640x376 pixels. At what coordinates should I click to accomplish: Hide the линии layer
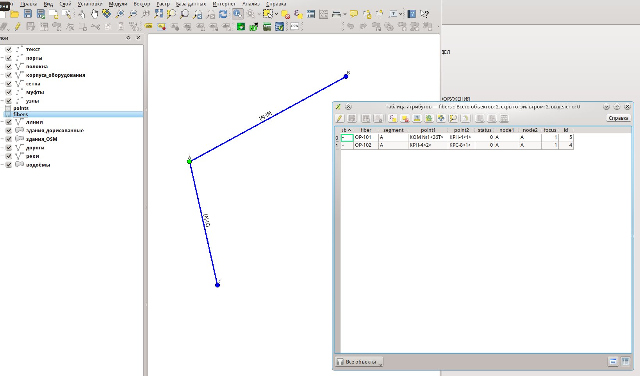[9, 122]
